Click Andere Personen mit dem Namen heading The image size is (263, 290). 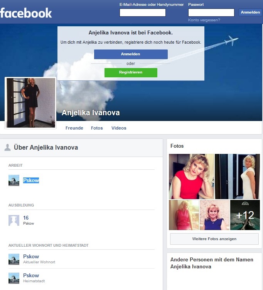(212, 263)
